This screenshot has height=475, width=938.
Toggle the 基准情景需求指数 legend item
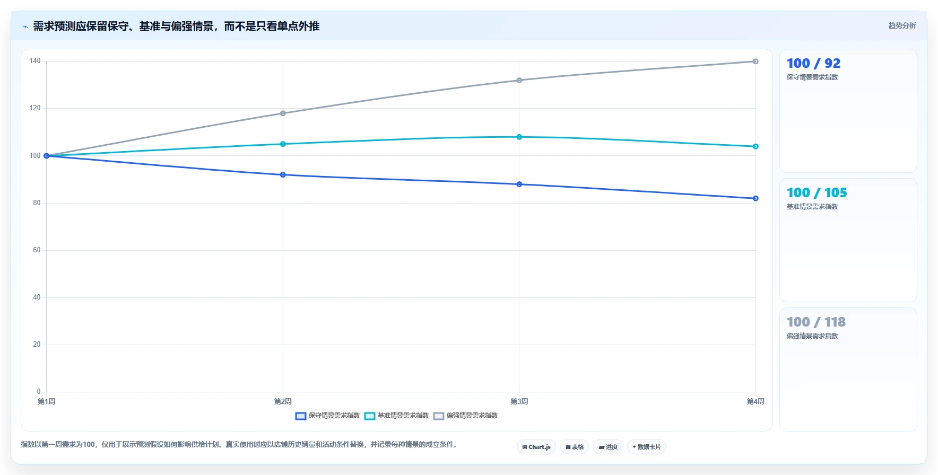click(x=396, y=416)
